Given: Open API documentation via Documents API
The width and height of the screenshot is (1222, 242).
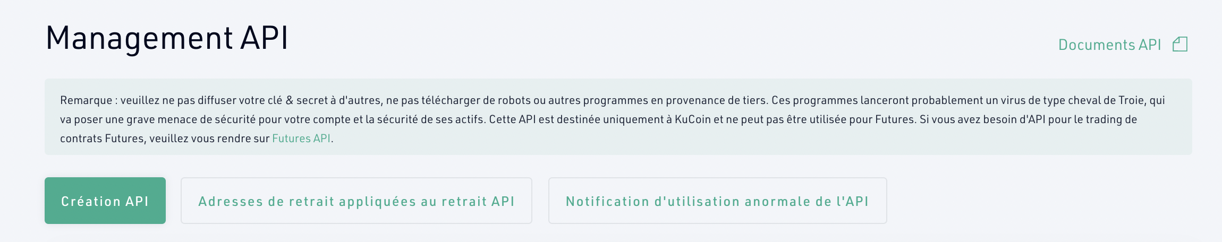Looking at the screenshot, I should (1109, 45).
